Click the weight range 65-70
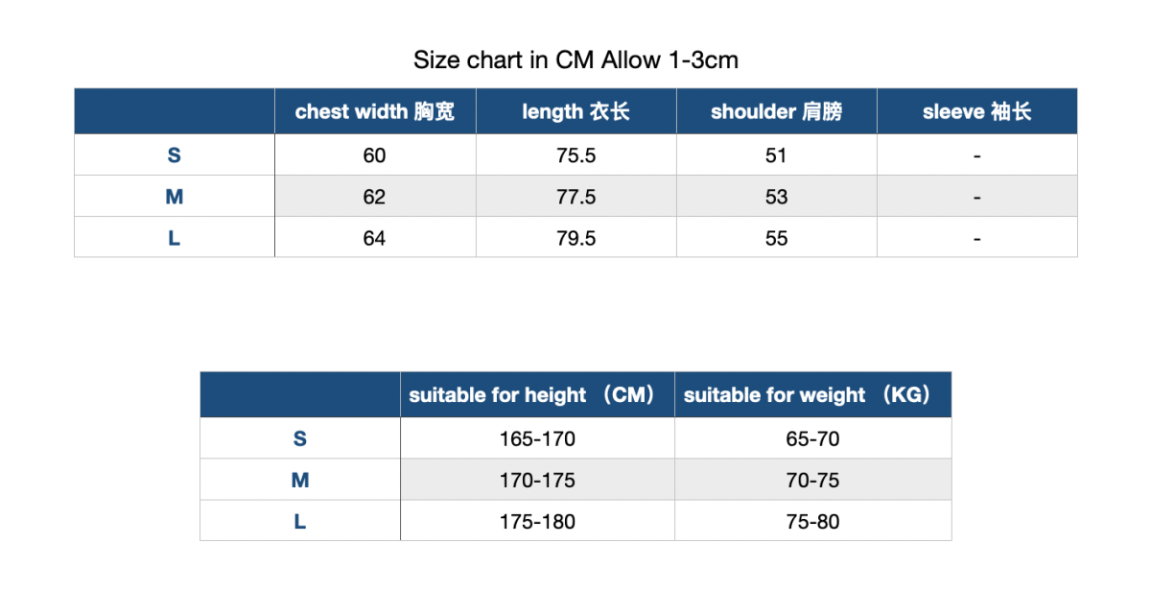 pos(812,439)
